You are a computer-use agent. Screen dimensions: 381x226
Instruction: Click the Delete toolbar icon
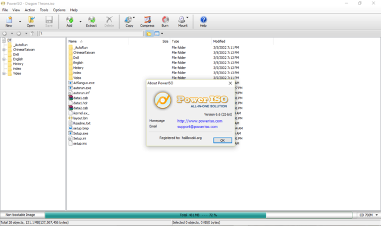[109, 21]
